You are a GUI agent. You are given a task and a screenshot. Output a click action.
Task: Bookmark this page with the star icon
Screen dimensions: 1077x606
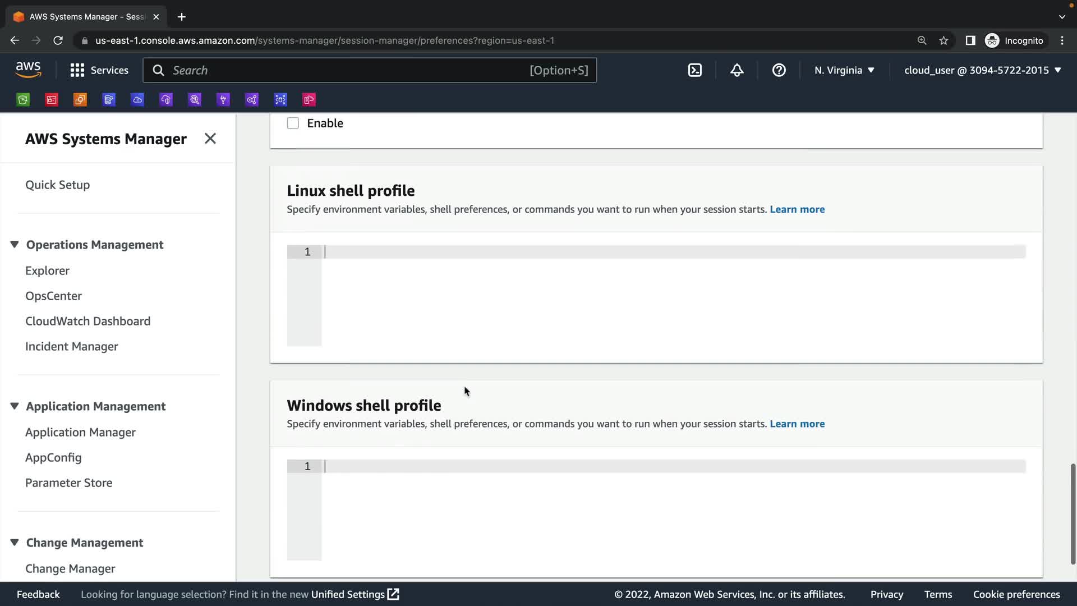coord(943,40)
